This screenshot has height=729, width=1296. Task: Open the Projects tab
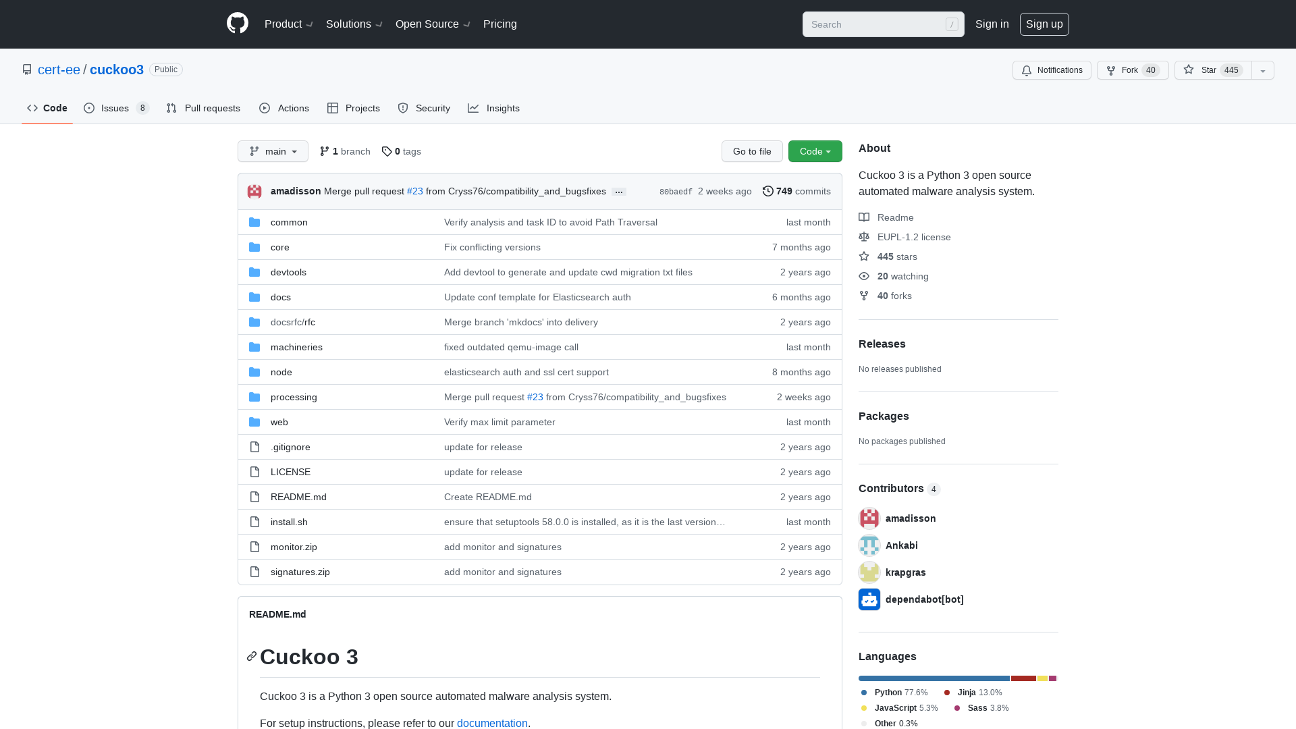(x=354, y=108)
